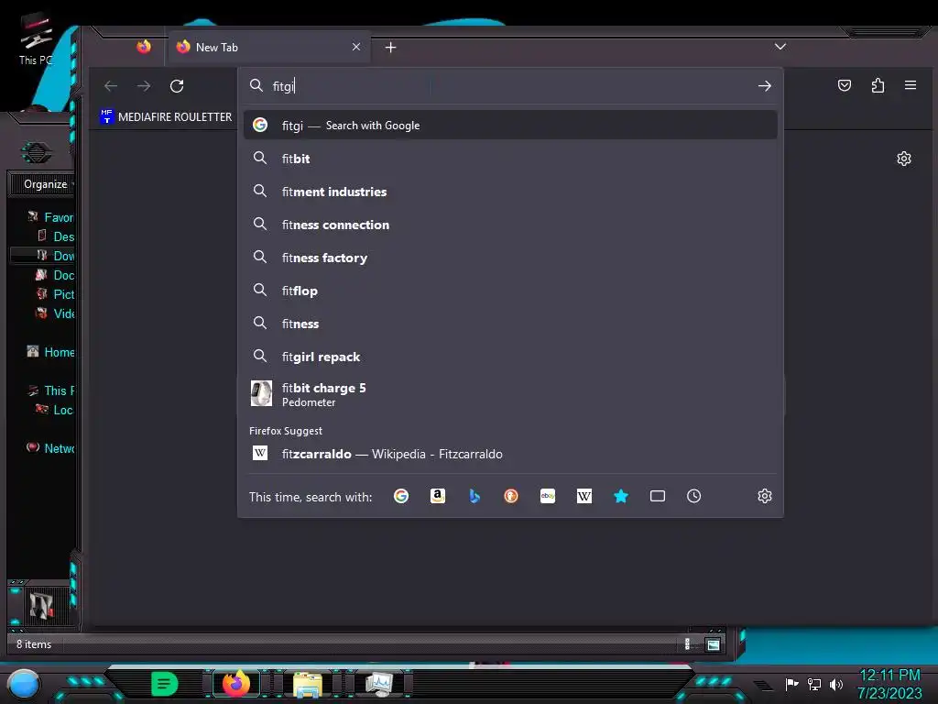Screen dimensions: 938x704
Task: Select Videos in Explorer sidebar
Action: click(x=56, y=313)
